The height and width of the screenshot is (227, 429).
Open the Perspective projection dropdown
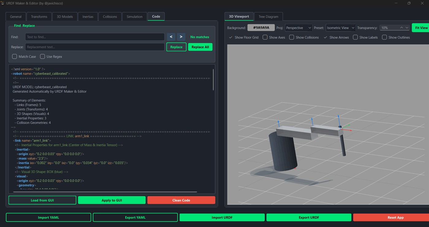click(298, 28)
